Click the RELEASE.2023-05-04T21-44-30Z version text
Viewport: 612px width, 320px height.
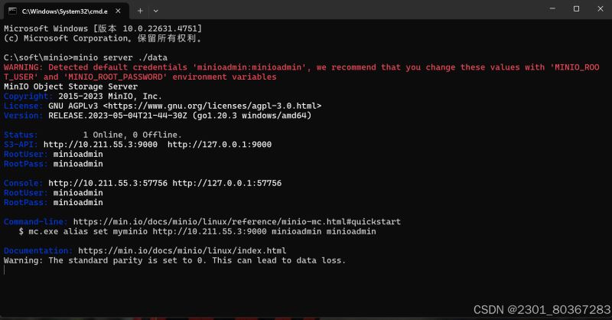pyautogui.click(x=118, y=116)
